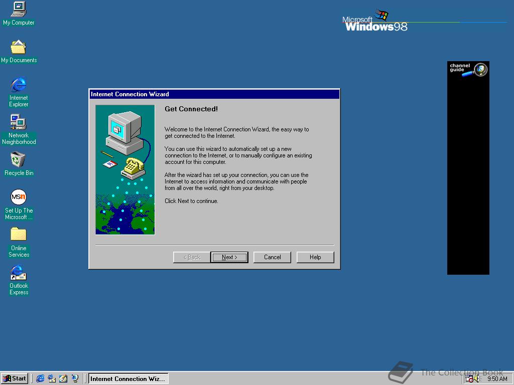Click the 'Click Next to continue.' text
The width and height of the screenshot is (514, 385).
click(x=191, y=201)
